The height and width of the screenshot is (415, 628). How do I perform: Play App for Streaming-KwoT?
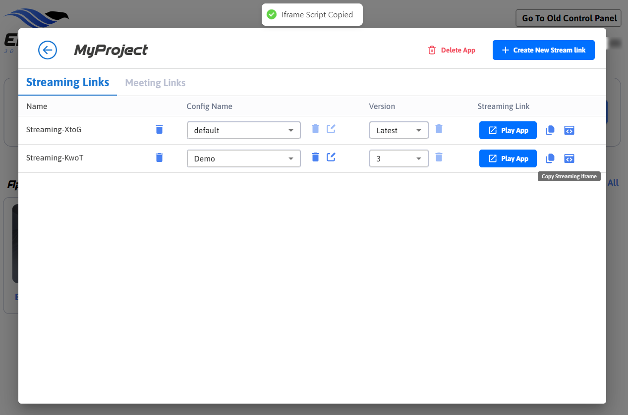click(x=508, y=159)
